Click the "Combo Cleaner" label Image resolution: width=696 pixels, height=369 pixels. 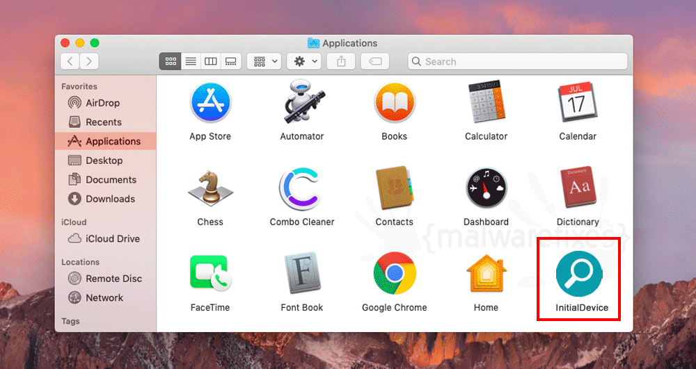(302, 222)
